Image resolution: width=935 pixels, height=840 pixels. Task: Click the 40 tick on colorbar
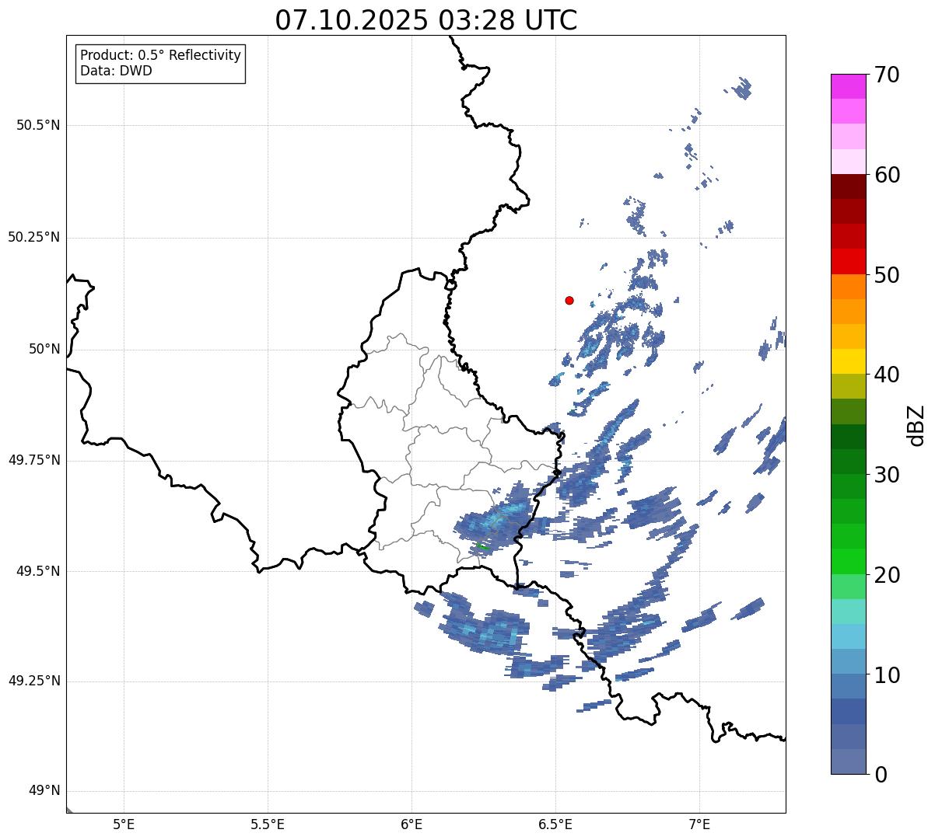pyautogui.click(x=887, y=375)
